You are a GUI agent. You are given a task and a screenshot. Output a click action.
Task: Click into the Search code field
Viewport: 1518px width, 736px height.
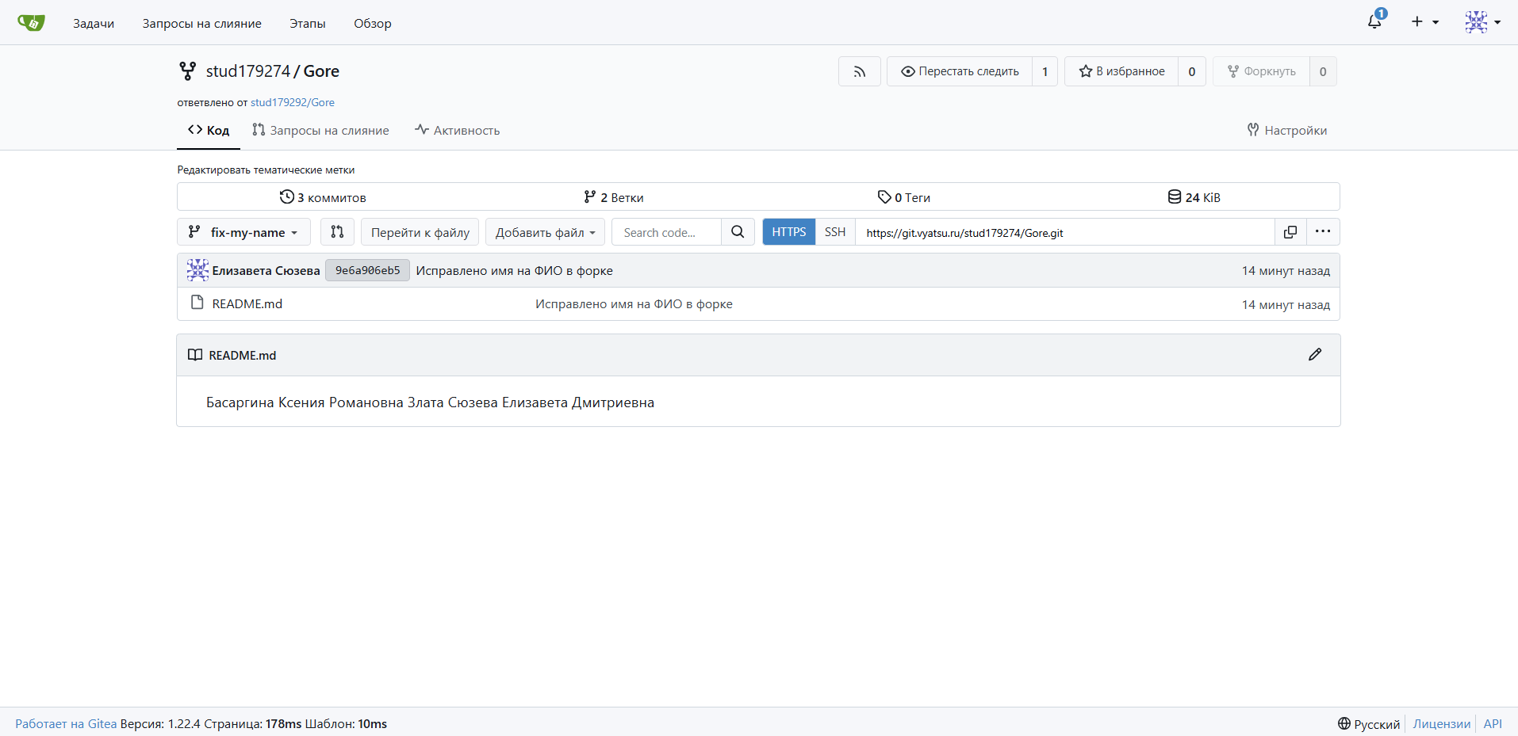(x=666, y=232)
